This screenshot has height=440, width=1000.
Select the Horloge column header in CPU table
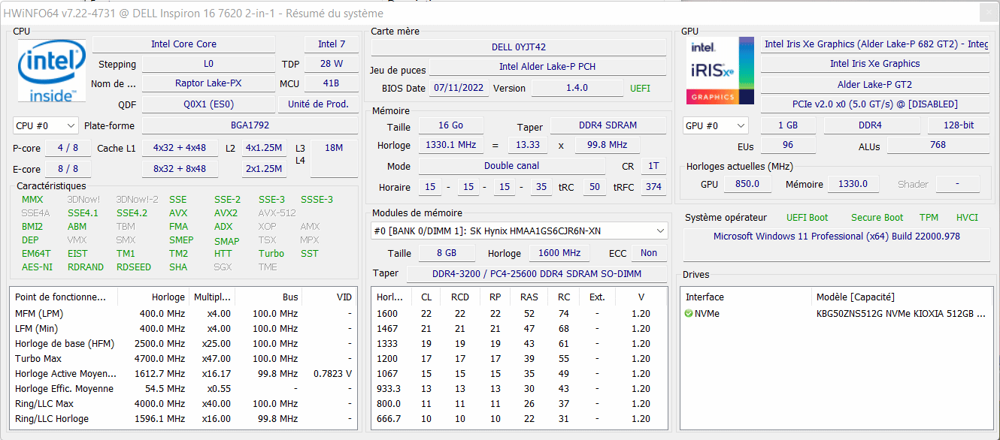pyautogui.click(x=168, y=297)
